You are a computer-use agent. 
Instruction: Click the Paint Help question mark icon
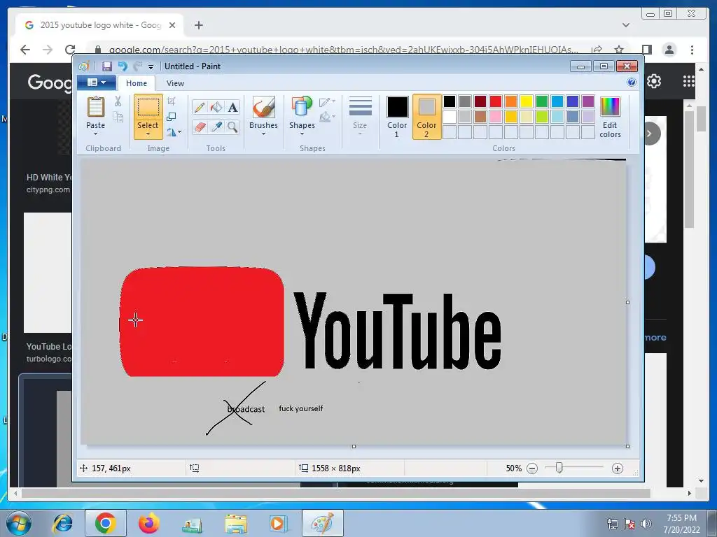pyautogui.click(x=632, y=83)
